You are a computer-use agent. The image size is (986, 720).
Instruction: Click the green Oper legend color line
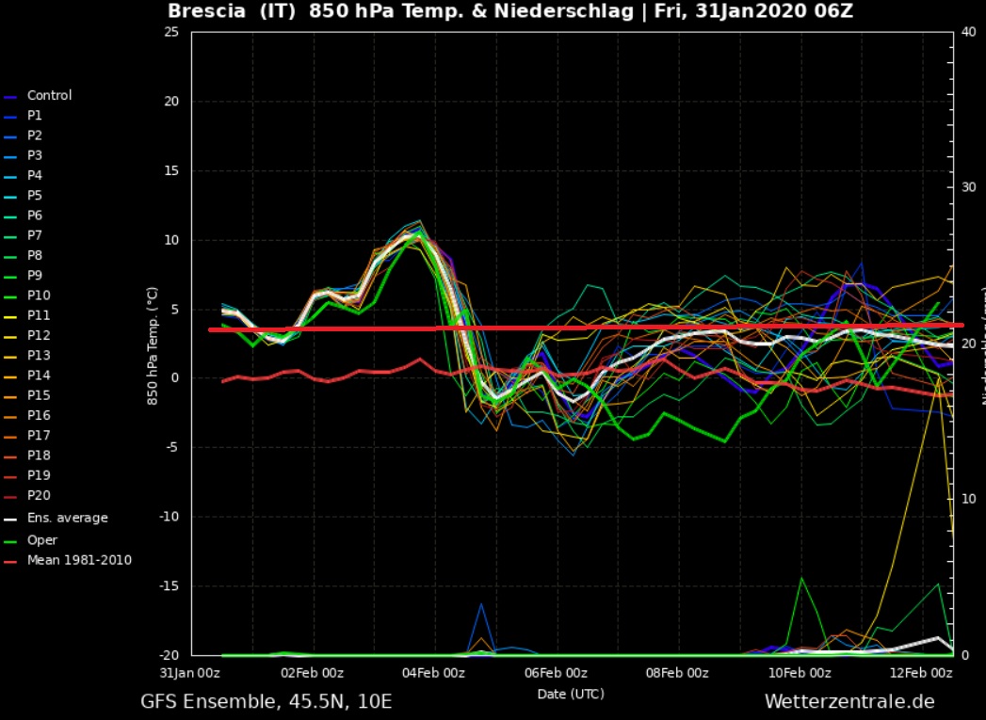tap(10, 541)
